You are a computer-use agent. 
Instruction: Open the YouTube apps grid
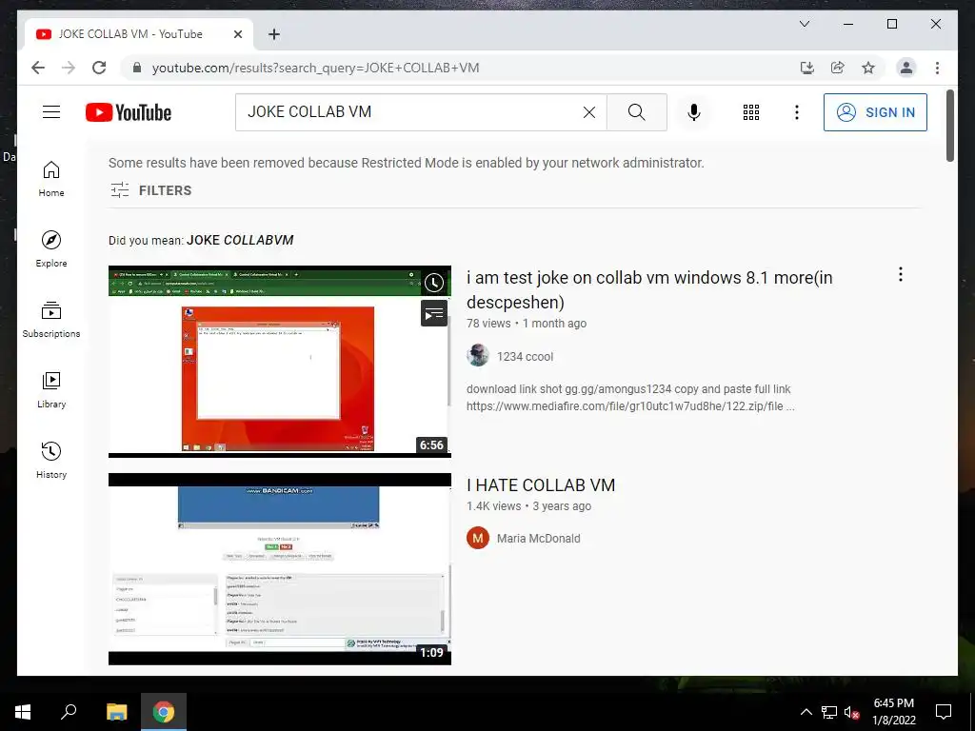click(x=751, y=112)
